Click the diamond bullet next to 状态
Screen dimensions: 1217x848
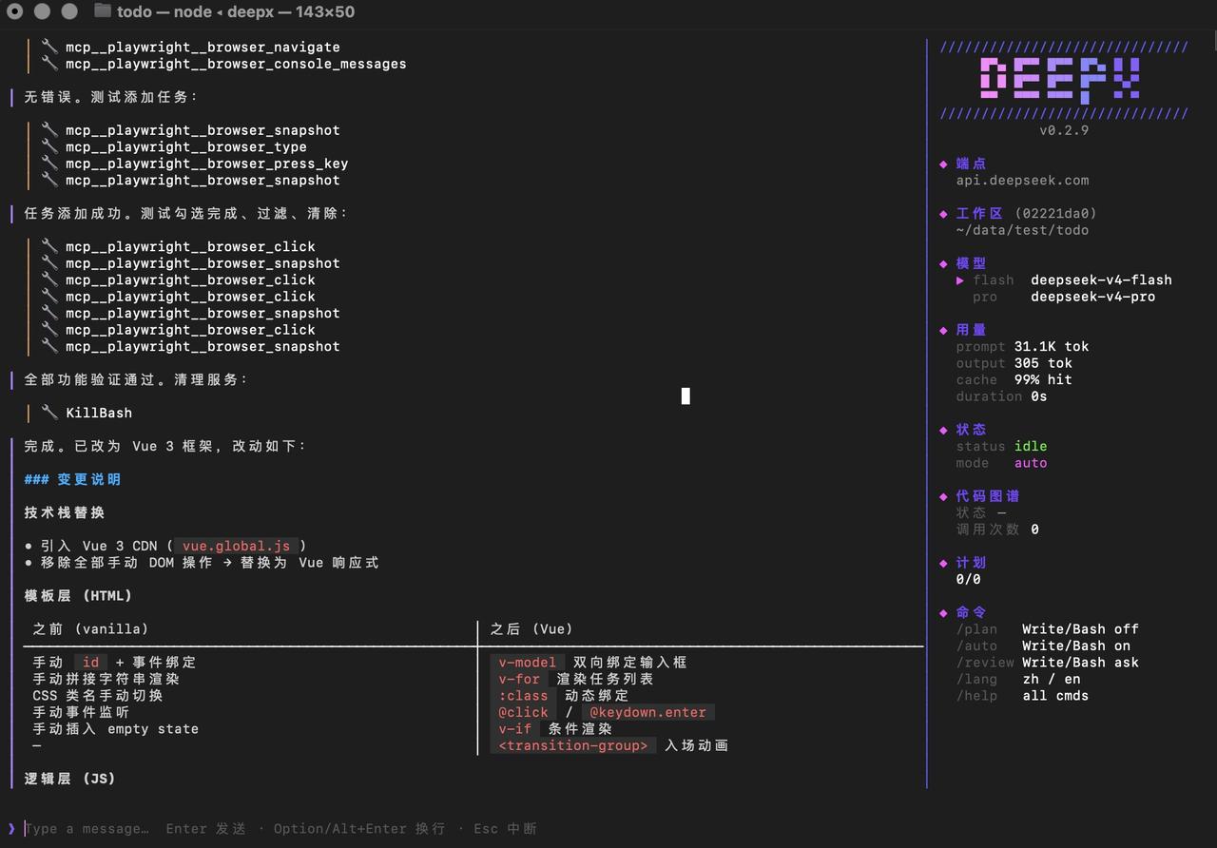(943, 430)
